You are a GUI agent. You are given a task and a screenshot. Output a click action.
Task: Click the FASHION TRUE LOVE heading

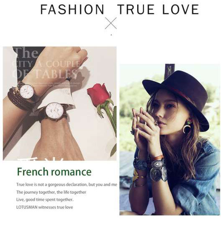(x=120, y=10)
